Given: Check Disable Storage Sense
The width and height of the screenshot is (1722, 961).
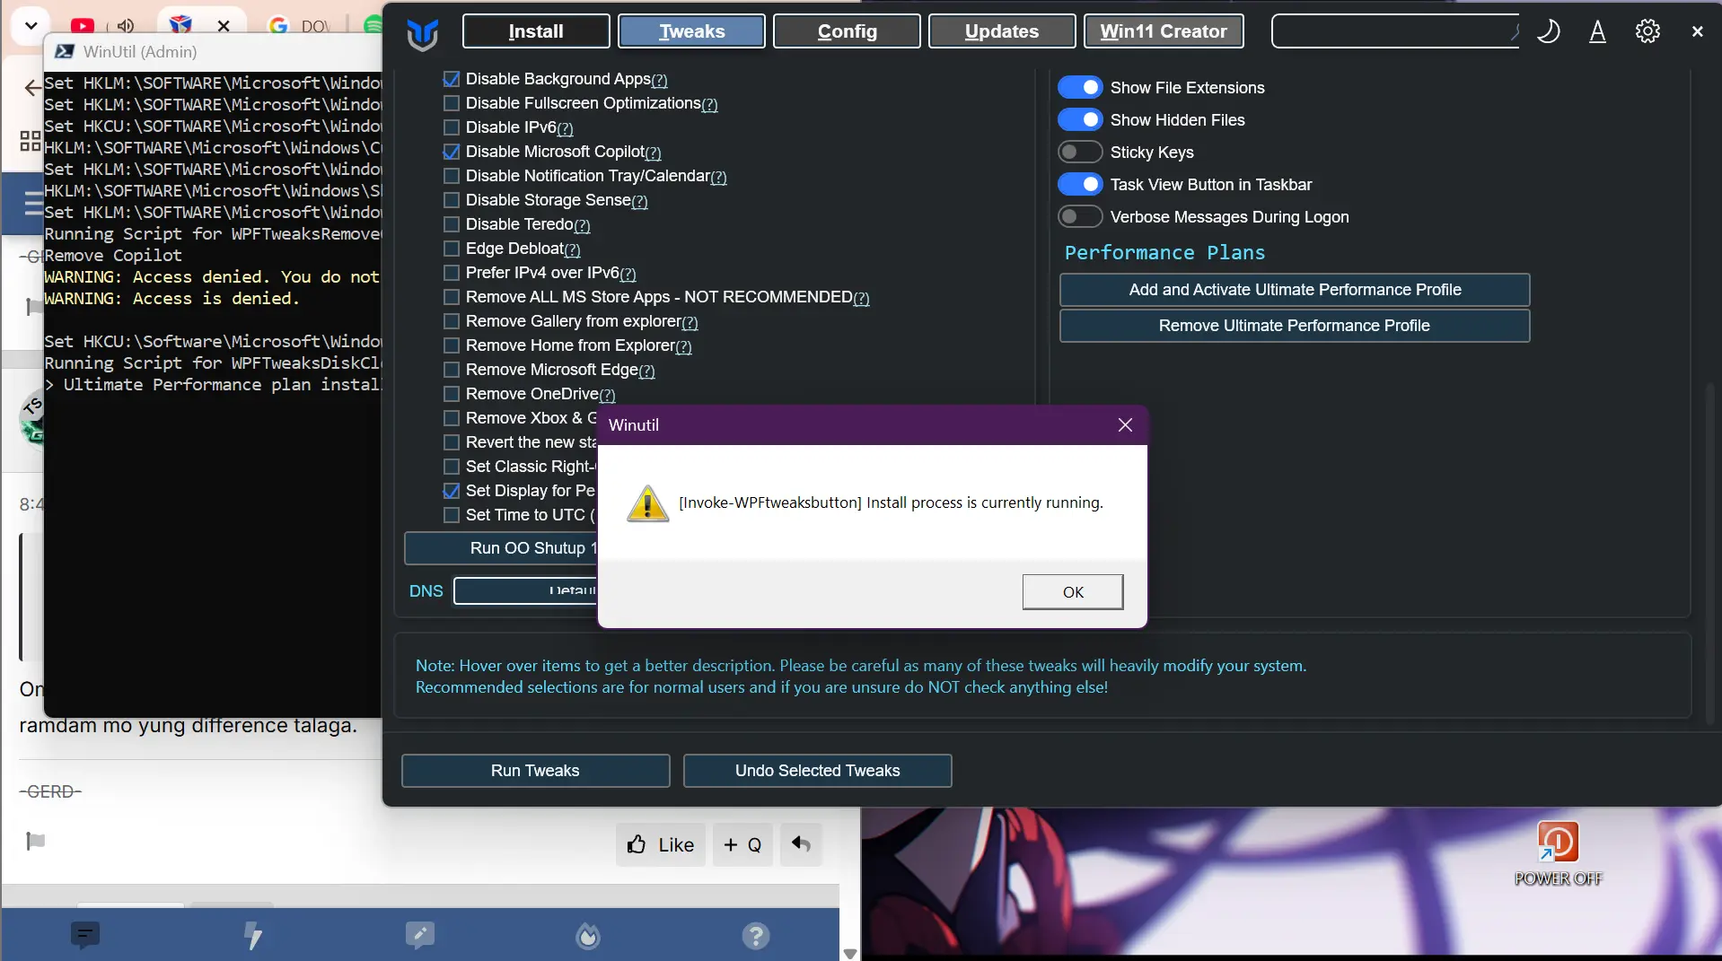Looking at the screenshot, I should click(x=452, y=200).
